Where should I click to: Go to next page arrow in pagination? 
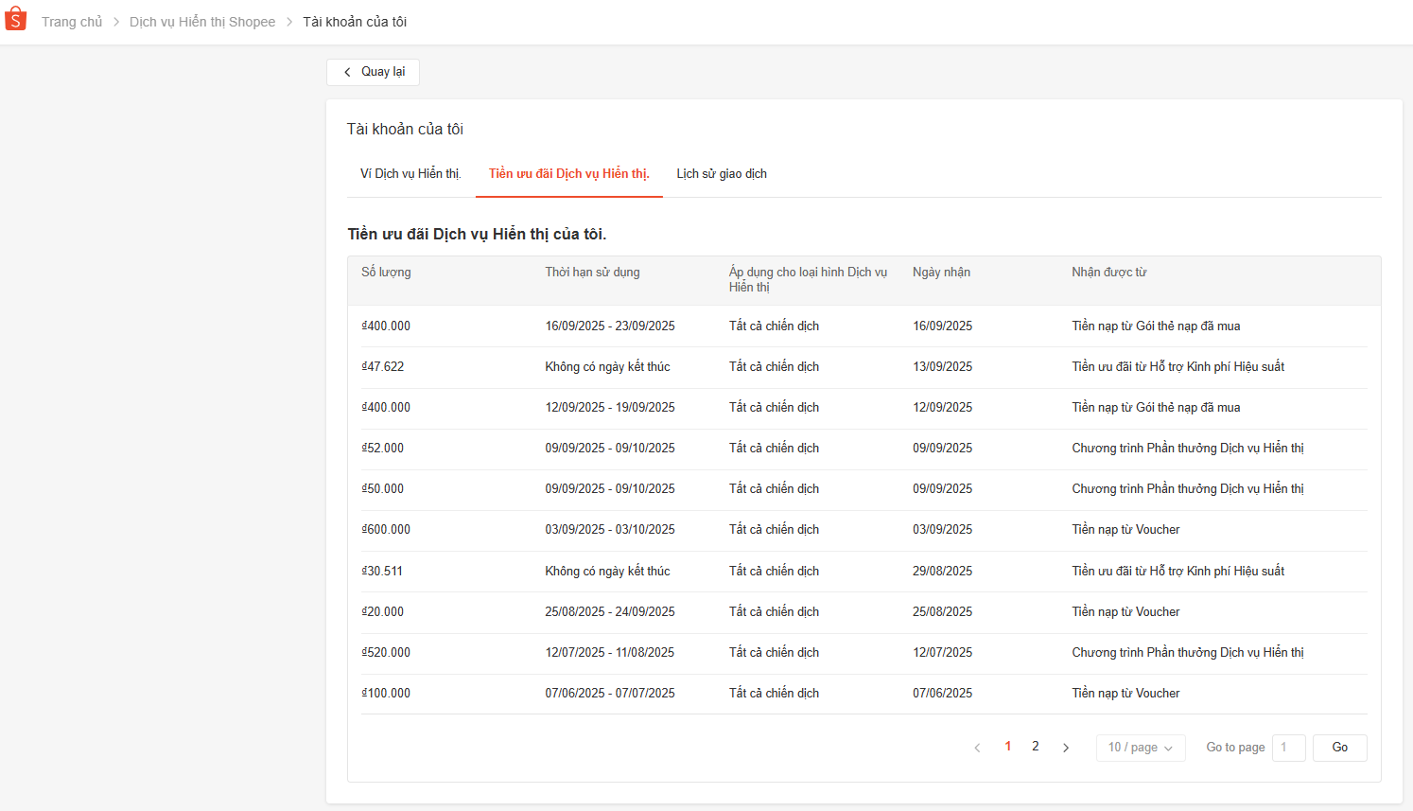tap(1066, 748)
